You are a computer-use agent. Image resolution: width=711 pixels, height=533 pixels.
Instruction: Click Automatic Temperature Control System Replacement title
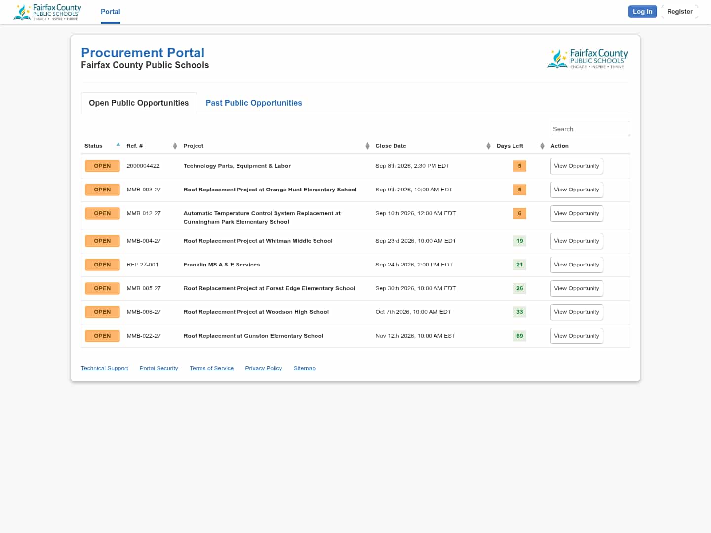pos(262,218)
